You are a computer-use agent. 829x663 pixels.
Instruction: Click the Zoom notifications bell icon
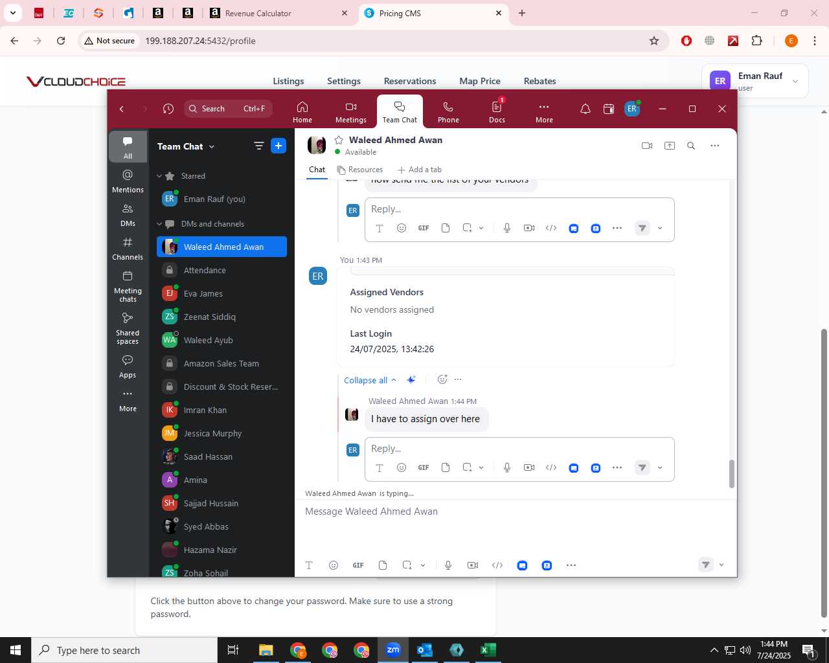pyautogui.click(x=585, y=109)
